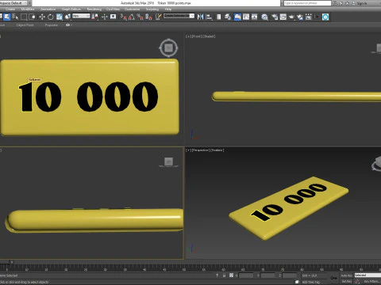
Task: Click the Mirror tool icon
Action: click(200, 17)
